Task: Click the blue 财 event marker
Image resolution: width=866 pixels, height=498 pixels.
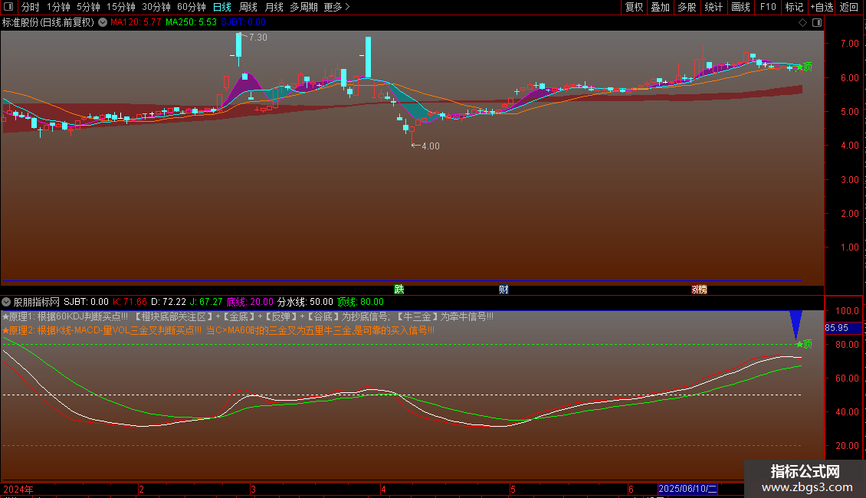Action: coord(504,290)
